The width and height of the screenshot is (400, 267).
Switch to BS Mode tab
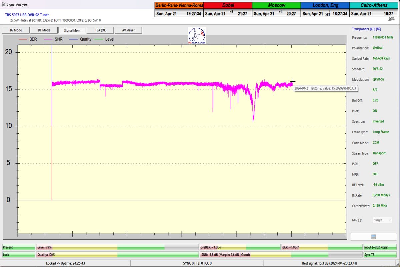coord(16,30)
